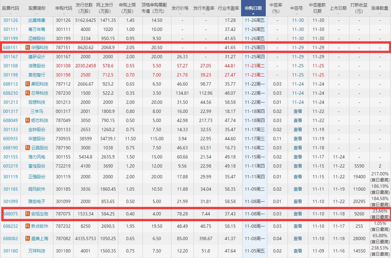
Task: Open the 海力风电 stock name link
Action: tap(37, 157)
